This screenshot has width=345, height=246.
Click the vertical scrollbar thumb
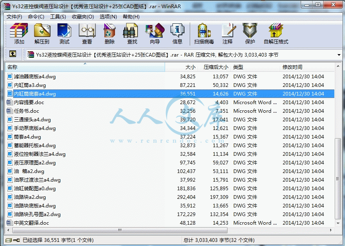[338, 179]
